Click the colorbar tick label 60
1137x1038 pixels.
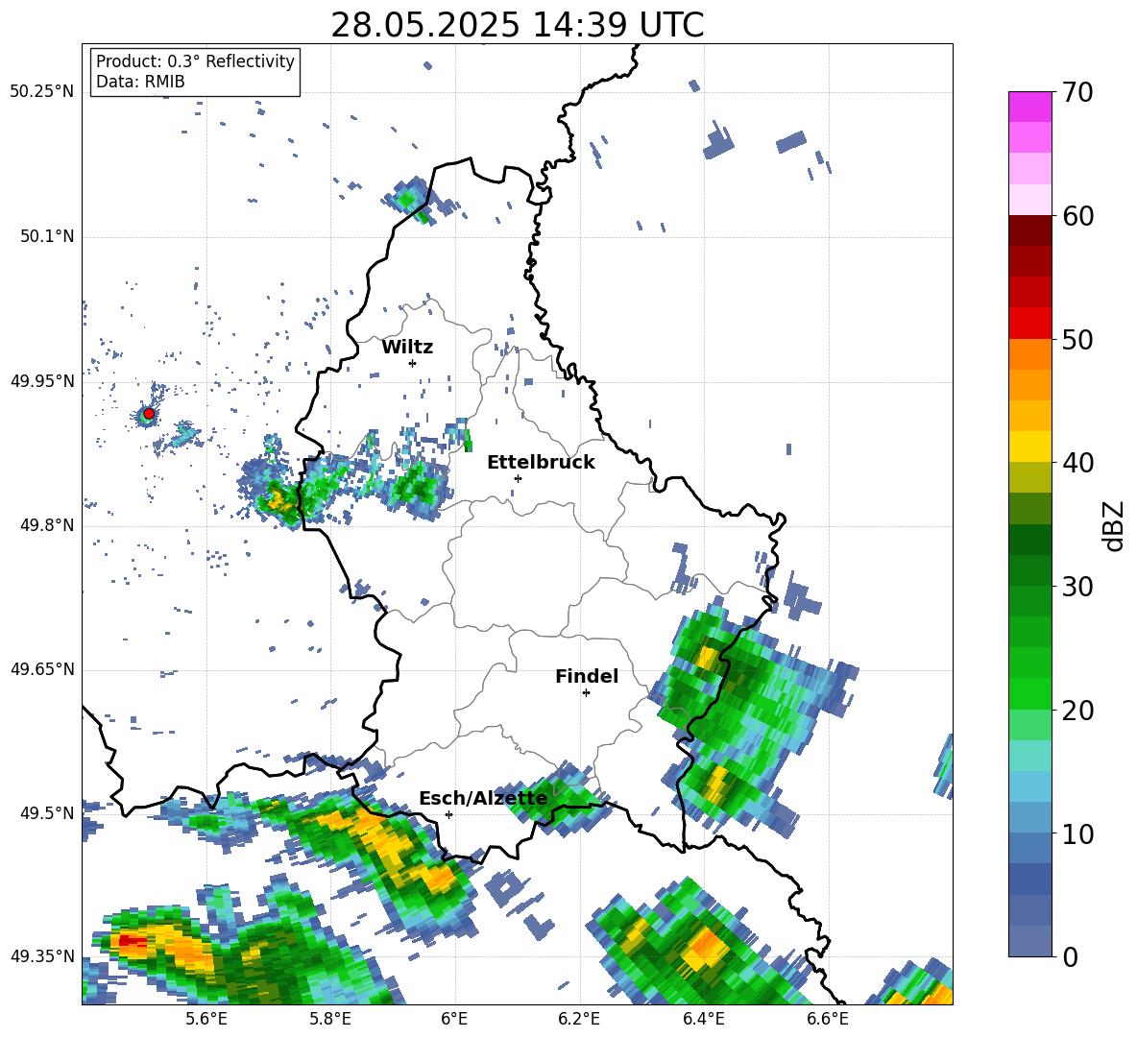(1077, 216)
